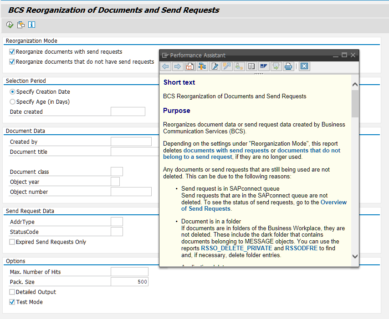
Task: Click the 'Document Data' group title
Action: pyautogui.click(x=26, y=131)
